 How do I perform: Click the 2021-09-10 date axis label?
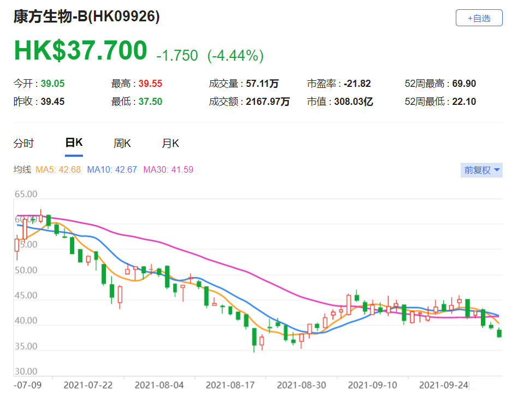tap(373, 385)
